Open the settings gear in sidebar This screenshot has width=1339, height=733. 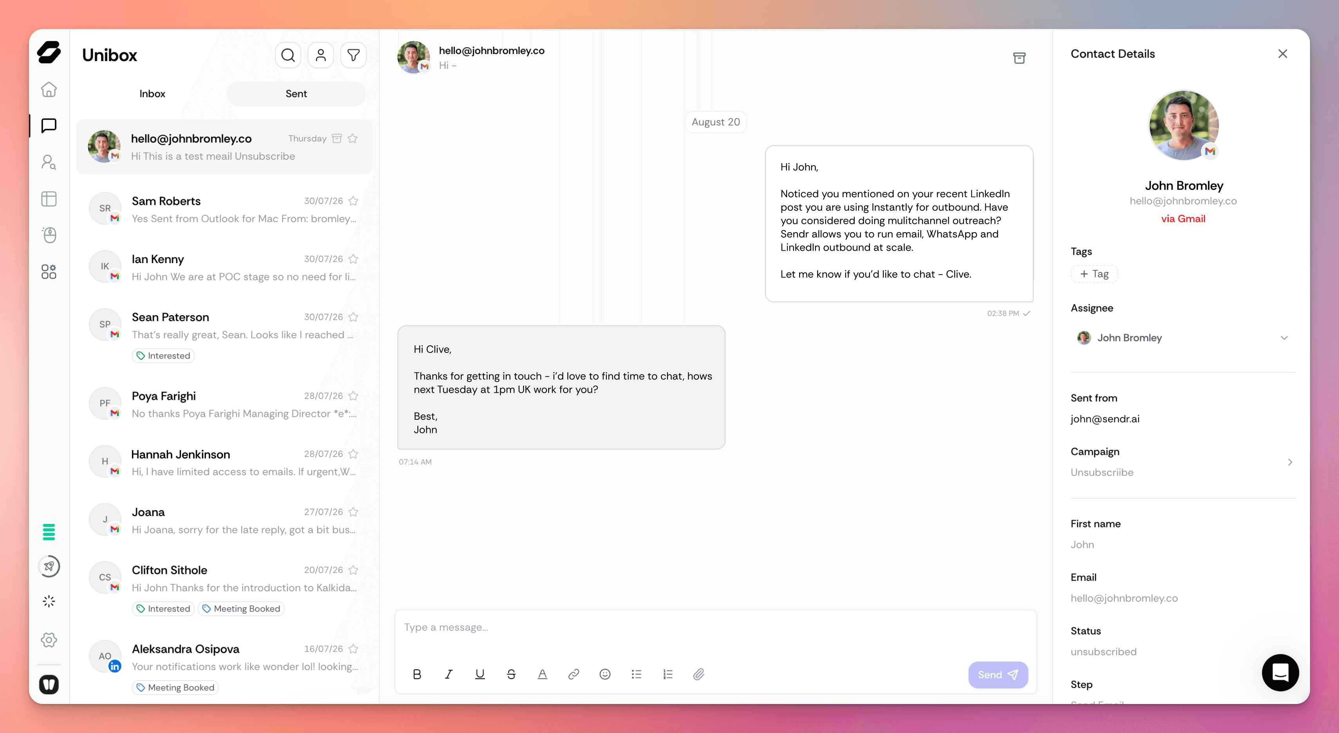(49, 640)
